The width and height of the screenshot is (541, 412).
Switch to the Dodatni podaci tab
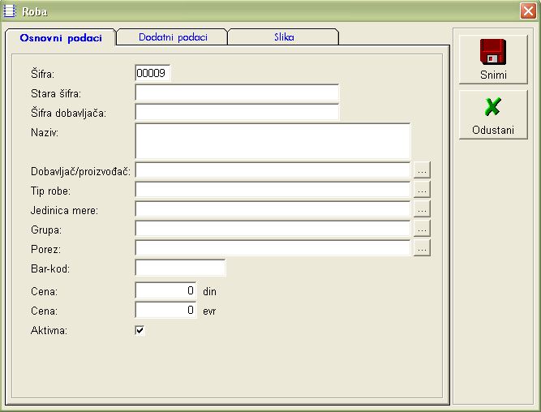pyautogui.click(x=173, y=37)
